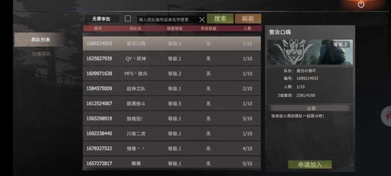This screenshot has width=391, height=176.
Task: Sort by the 人数 column header
Action: [x=247, y=28]
